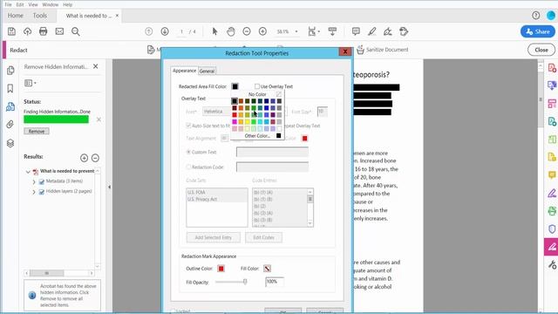
Task: Open the search magnifier icon
Action: tap(76, 31)
